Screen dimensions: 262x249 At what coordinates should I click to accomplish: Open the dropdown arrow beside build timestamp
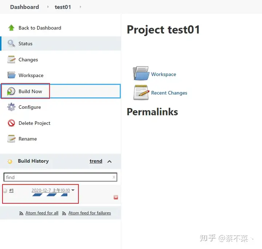pos(73,190)
